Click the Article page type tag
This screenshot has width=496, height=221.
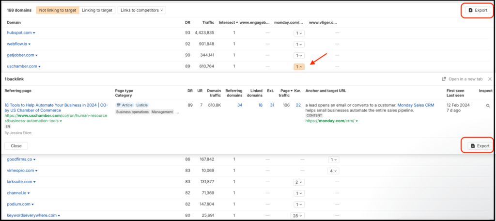124,105
